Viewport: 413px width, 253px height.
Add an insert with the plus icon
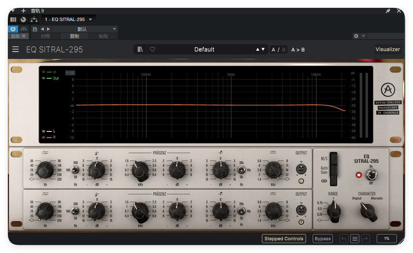24,11
